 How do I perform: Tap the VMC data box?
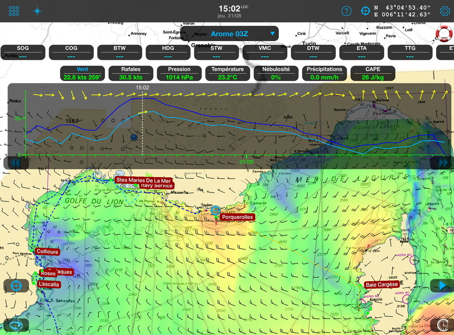pos(265,52)
